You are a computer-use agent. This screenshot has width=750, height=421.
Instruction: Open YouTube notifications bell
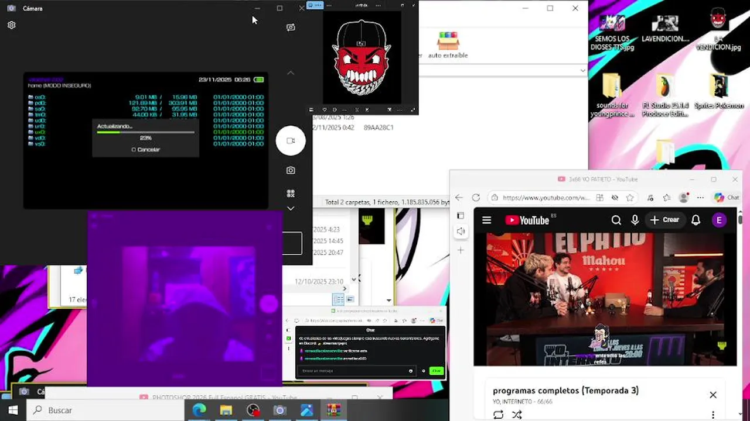[x=696, y=220]
